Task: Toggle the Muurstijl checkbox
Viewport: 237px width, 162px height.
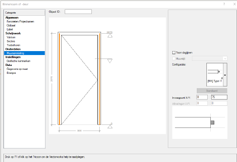Action: (x=174, y=59)
